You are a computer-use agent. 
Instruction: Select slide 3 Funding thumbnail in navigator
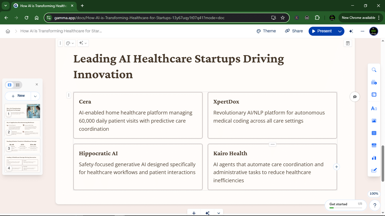[x=23, y=145]
